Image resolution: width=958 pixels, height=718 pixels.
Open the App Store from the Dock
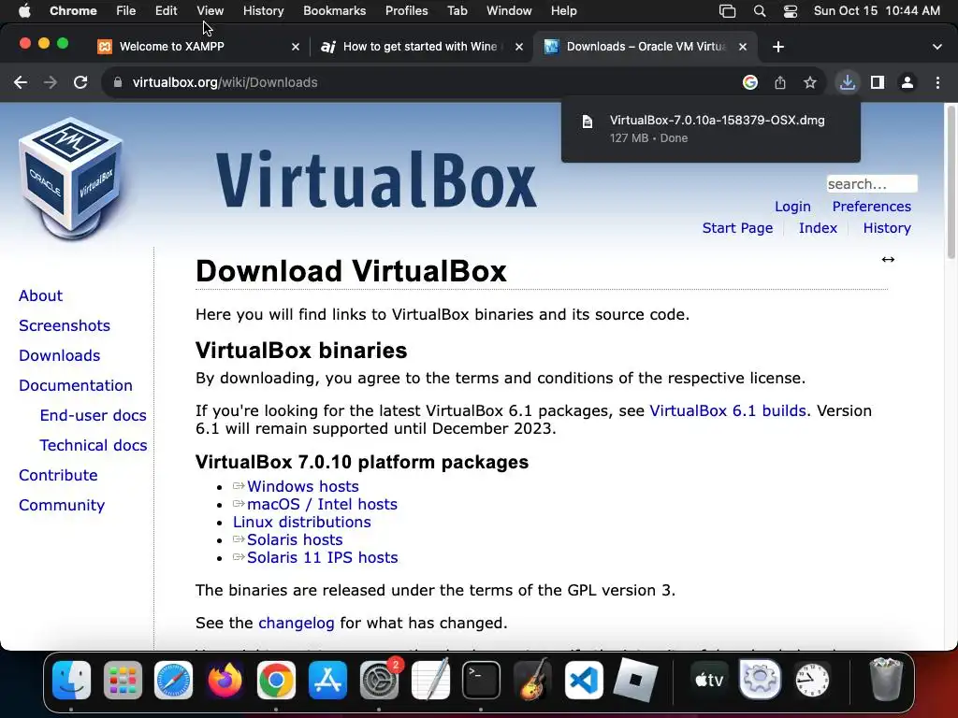pos(327,681)
